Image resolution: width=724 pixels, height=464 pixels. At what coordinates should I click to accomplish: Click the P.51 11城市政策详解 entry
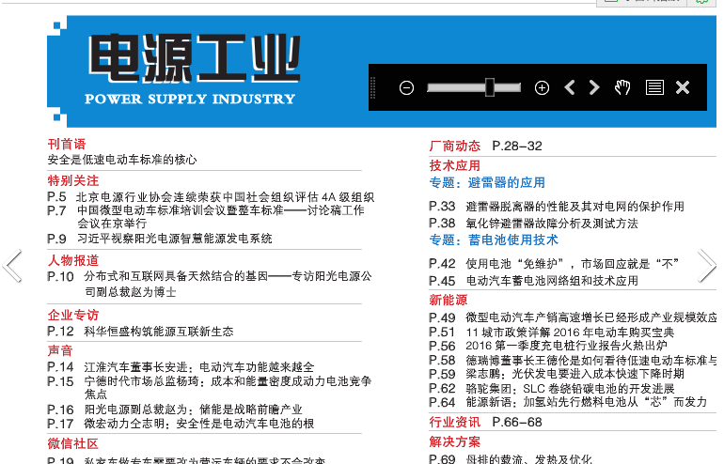pos(551,333)
